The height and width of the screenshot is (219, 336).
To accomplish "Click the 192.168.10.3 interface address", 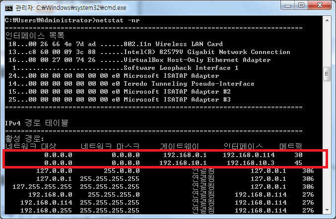I will (247, 163).
